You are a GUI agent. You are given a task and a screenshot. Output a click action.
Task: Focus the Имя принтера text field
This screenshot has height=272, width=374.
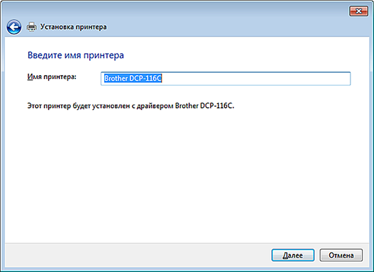click(x=226, y=78)
